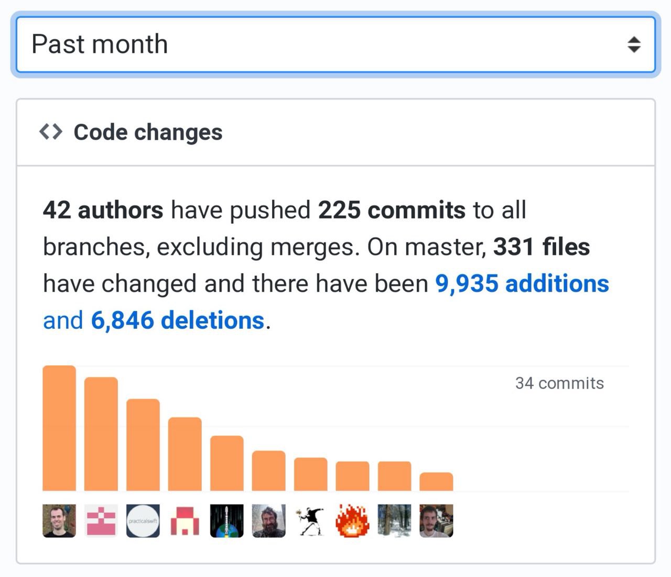Click the pixel fire avatar
This screenshot has height=577, width=671.
tap(353, 520)
